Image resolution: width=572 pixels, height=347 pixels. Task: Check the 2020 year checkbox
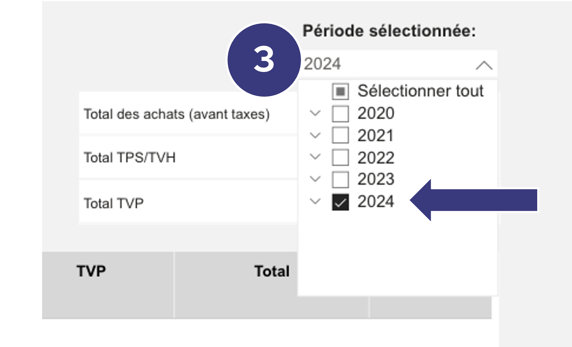tap(340, 114)
